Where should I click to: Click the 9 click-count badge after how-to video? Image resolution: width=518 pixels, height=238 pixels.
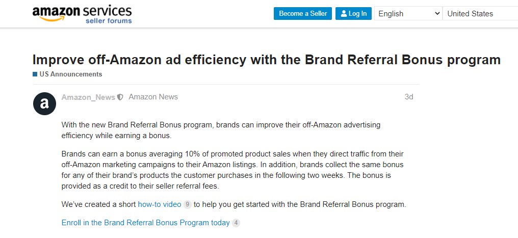pyautogui.click(x=187, y=205)
